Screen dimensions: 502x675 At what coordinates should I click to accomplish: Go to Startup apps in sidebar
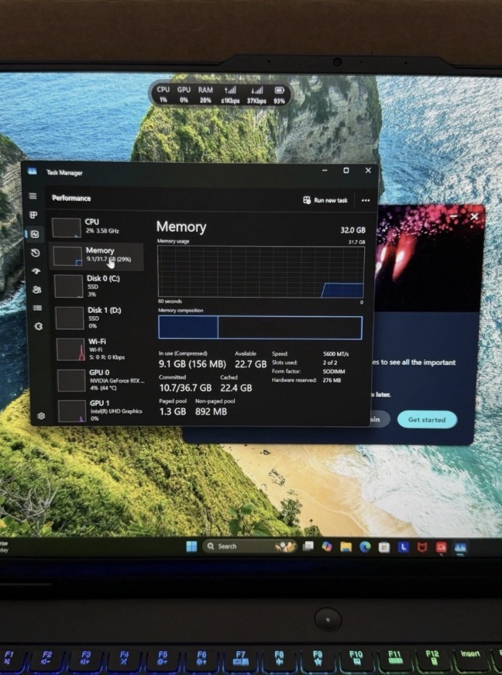click(x=35, y=271)
